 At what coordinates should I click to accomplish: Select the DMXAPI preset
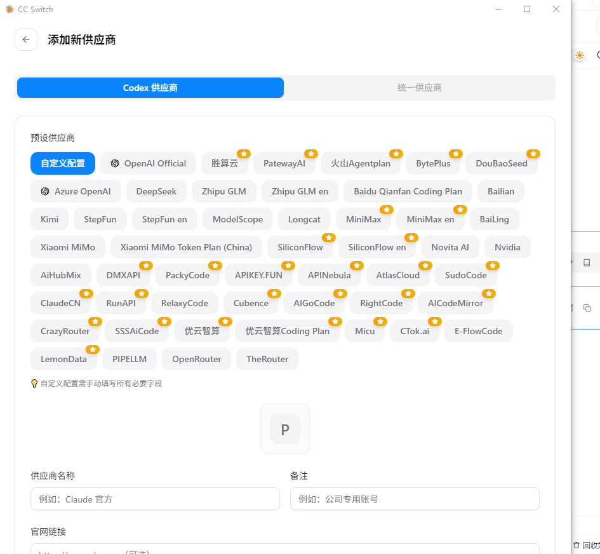(123, 275)
